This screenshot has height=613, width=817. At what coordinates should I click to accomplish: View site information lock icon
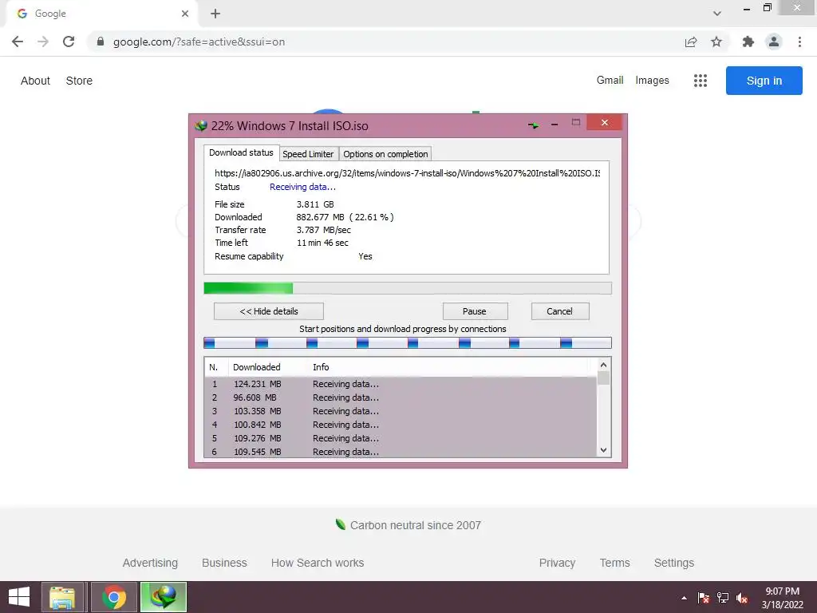[x=101, y=42]
